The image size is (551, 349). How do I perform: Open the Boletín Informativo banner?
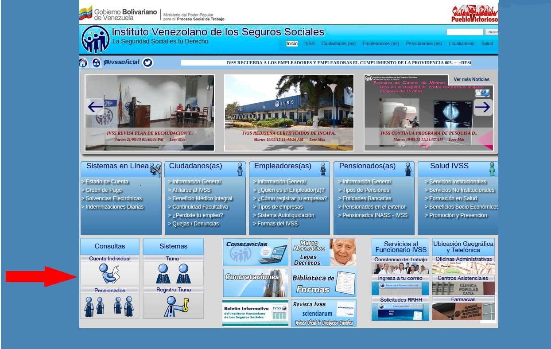coord(256,313)
